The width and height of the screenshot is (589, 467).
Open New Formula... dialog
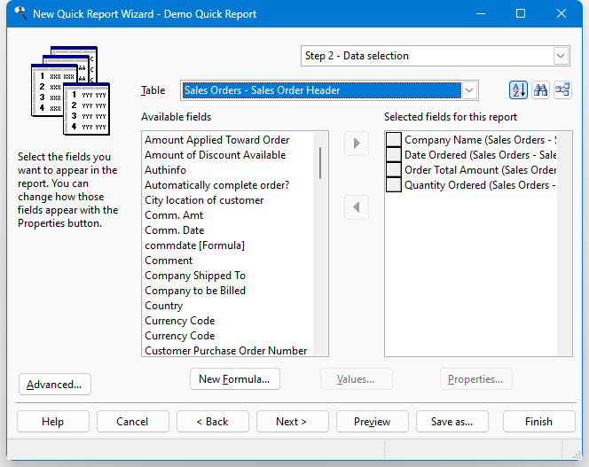click(x=235, y=379)
